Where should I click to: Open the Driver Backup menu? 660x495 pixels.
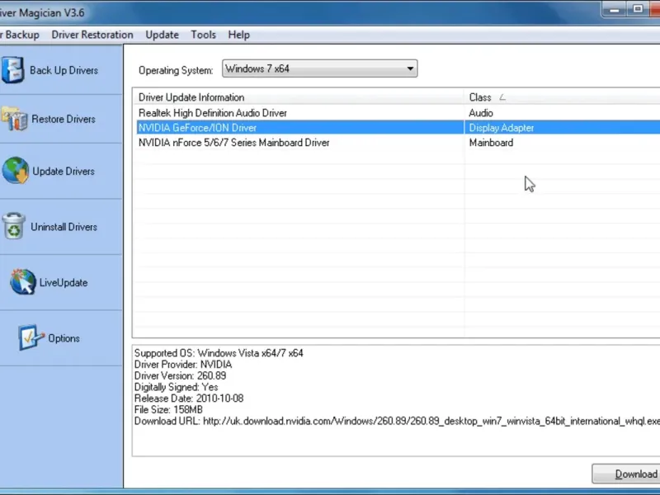20,35
